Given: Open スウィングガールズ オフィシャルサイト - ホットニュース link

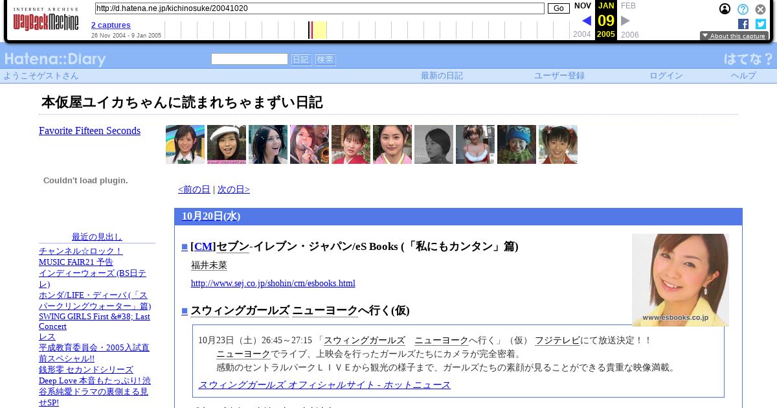Looking at the screenshot, I should point(324,385).
